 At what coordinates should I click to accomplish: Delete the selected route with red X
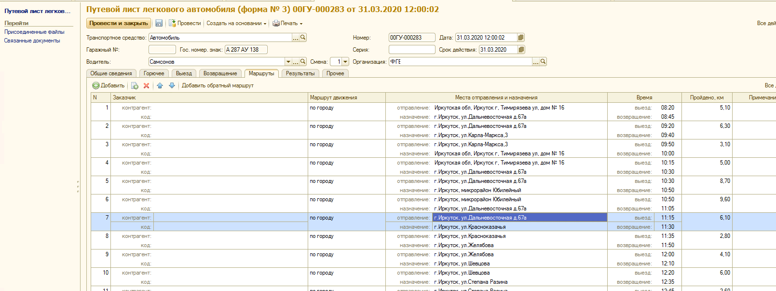click(146, 85)
